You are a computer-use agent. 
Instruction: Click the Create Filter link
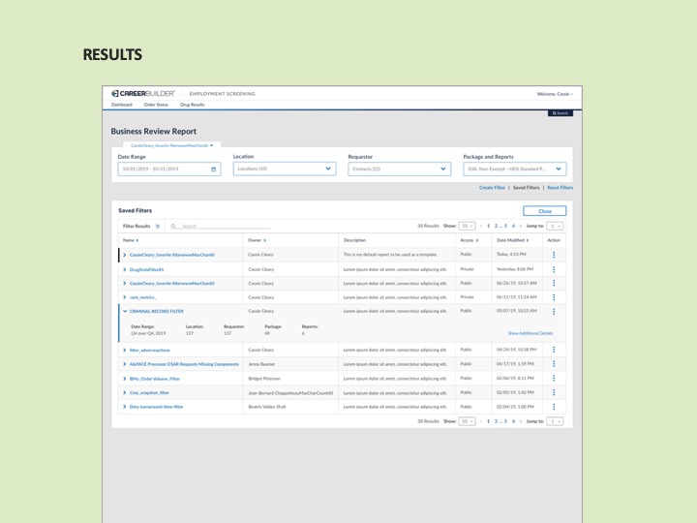(492, 188)
